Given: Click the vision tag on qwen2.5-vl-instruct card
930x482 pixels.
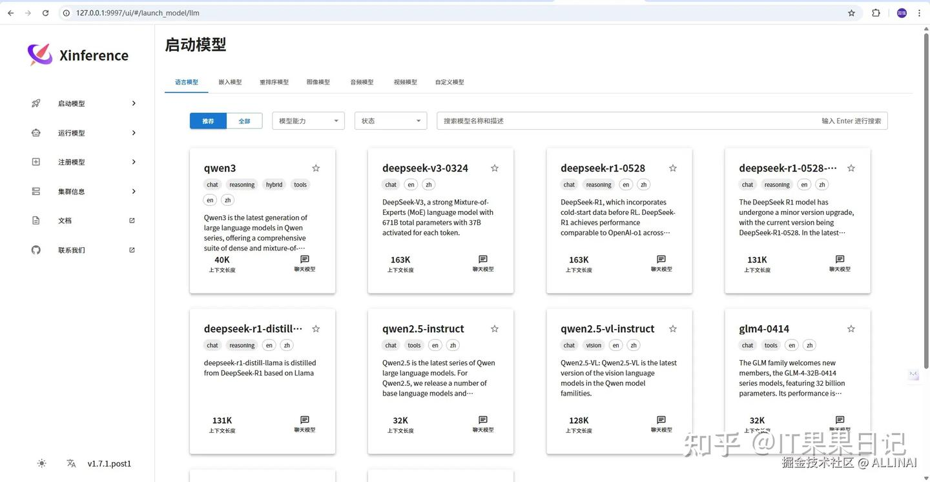Looking at the screenshot, I should tap(594, 345).
